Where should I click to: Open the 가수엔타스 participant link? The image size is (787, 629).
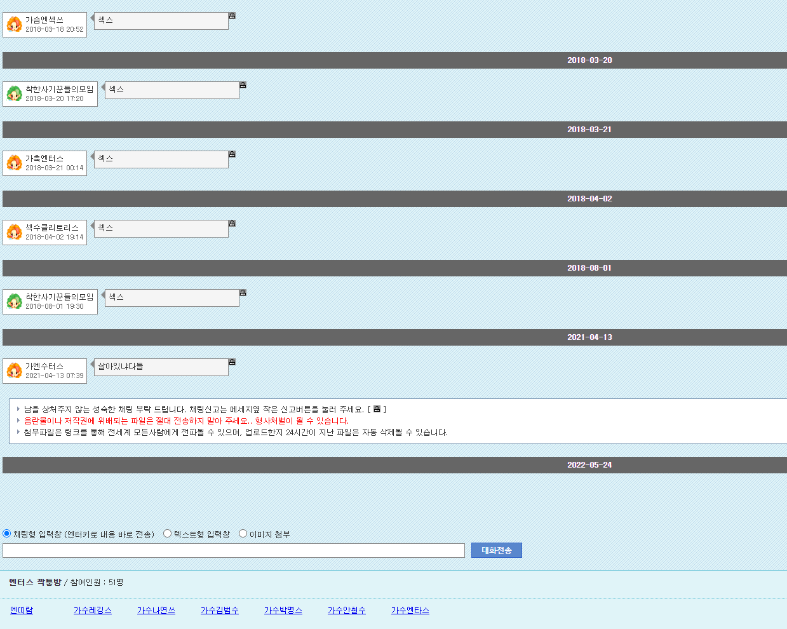click(x=410, y=610)
